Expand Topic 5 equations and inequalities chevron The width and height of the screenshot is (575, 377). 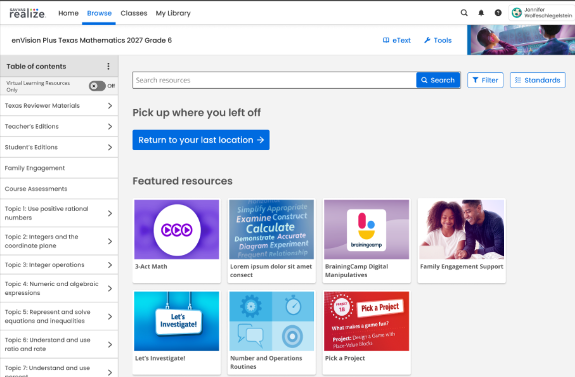110,317
